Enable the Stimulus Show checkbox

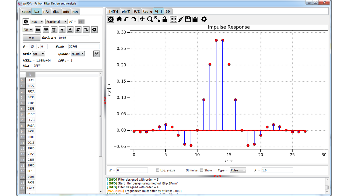(201, 170)
